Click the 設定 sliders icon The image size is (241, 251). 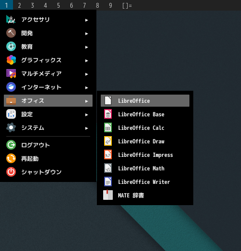(x=11, y=114)
